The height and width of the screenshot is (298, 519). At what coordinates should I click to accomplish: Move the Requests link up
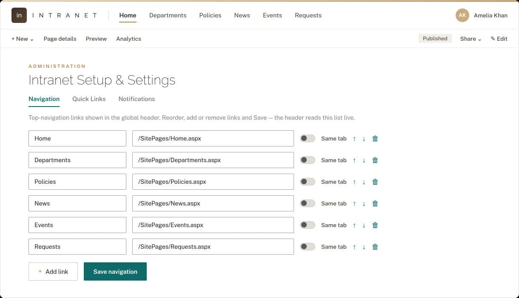[354, 247]
